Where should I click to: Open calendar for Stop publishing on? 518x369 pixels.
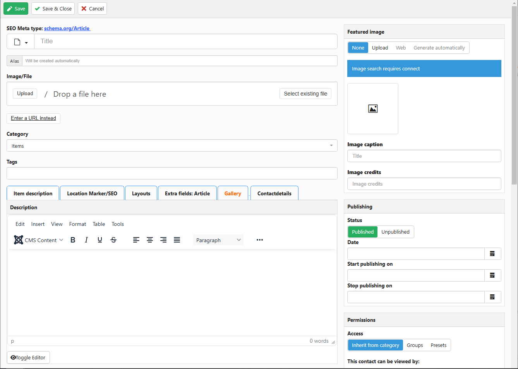[x=492, y=297]
